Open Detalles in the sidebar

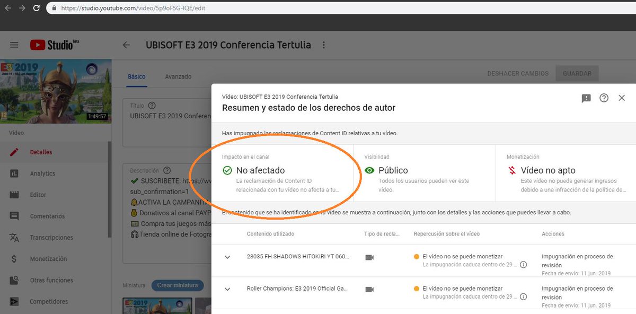pyautogui.click(x=41, y=152)
